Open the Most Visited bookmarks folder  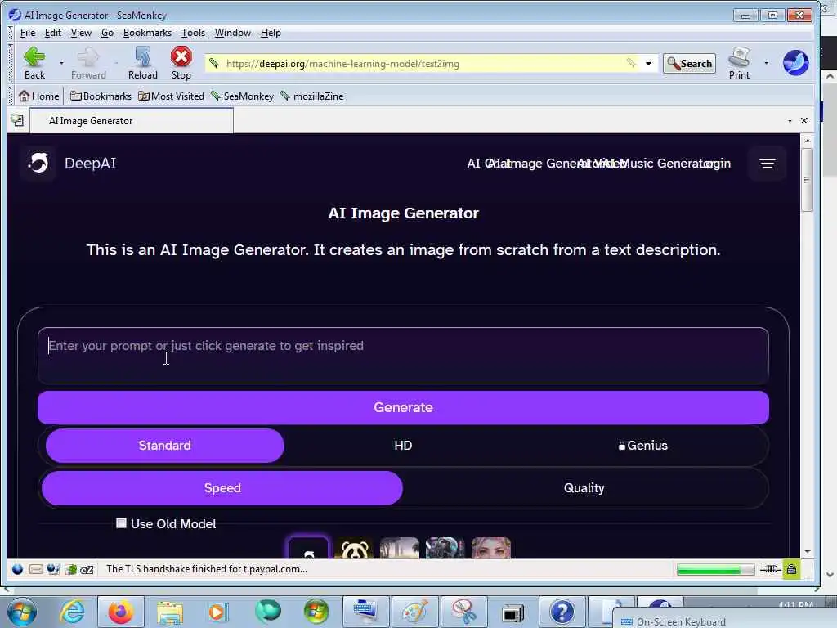pyautogui.click(x=171, y=96)
